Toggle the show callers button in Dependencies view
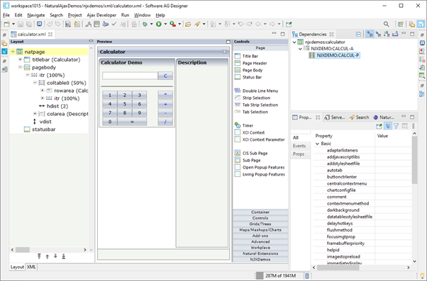The image size is (427, 281). click(370, 34)
